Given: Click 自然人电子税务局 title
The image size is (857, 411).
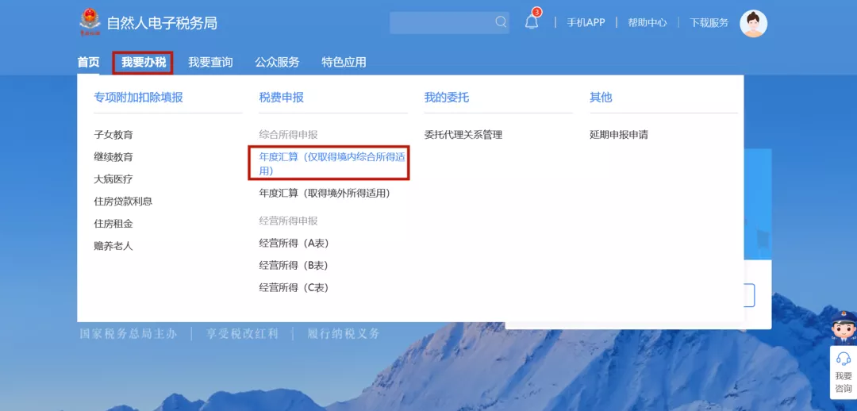Looking at the screenshot, I should coord(162,23).
